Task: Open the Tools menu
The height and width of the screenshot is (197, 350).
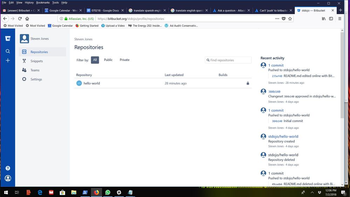Action: (x=55, y=3)
